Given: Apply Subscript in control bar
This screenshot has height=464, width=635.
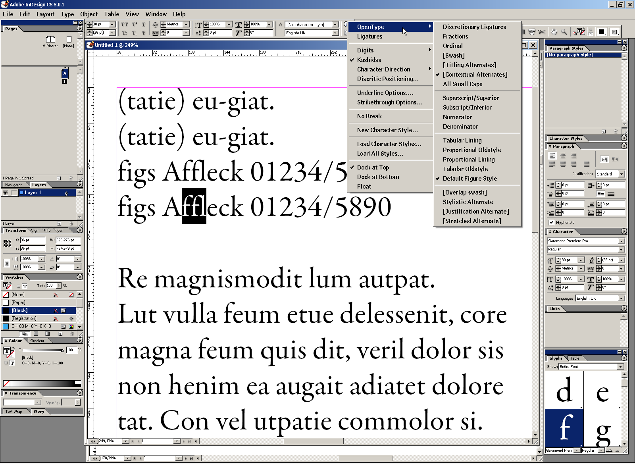Looking at the screenshot, I should [135, 33].
